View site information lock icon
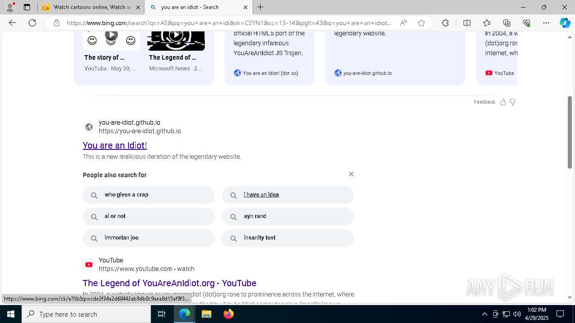 tap(57, 23)
